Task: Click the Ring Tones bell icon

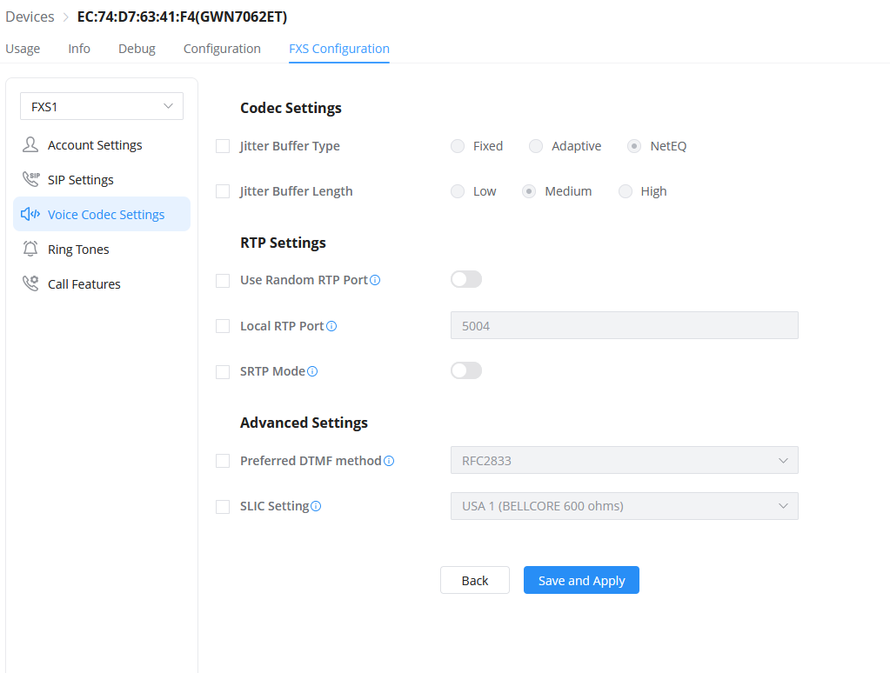Action: click(x=30, y=249)
